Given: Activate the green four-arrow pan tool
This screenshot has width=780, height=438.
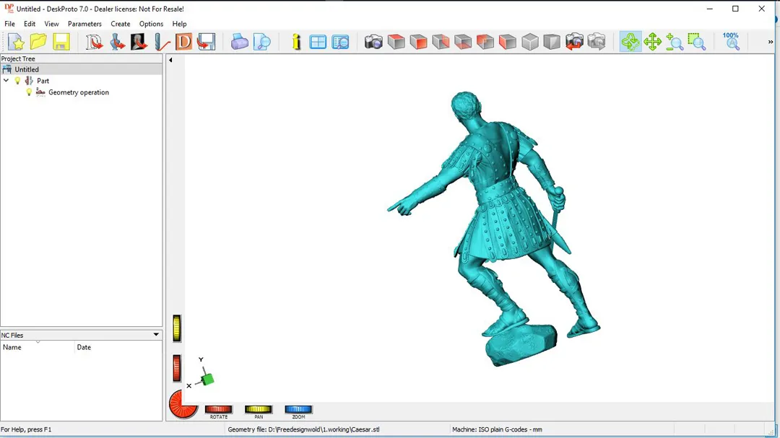Looking at the screenshot, I should coord(653,42).
